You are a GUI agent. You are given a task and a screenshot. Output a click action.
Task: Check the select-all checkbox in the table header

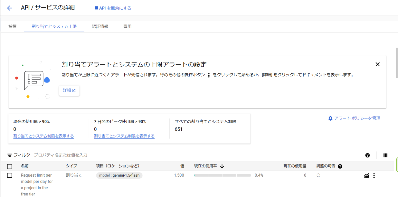coord(10,166)
